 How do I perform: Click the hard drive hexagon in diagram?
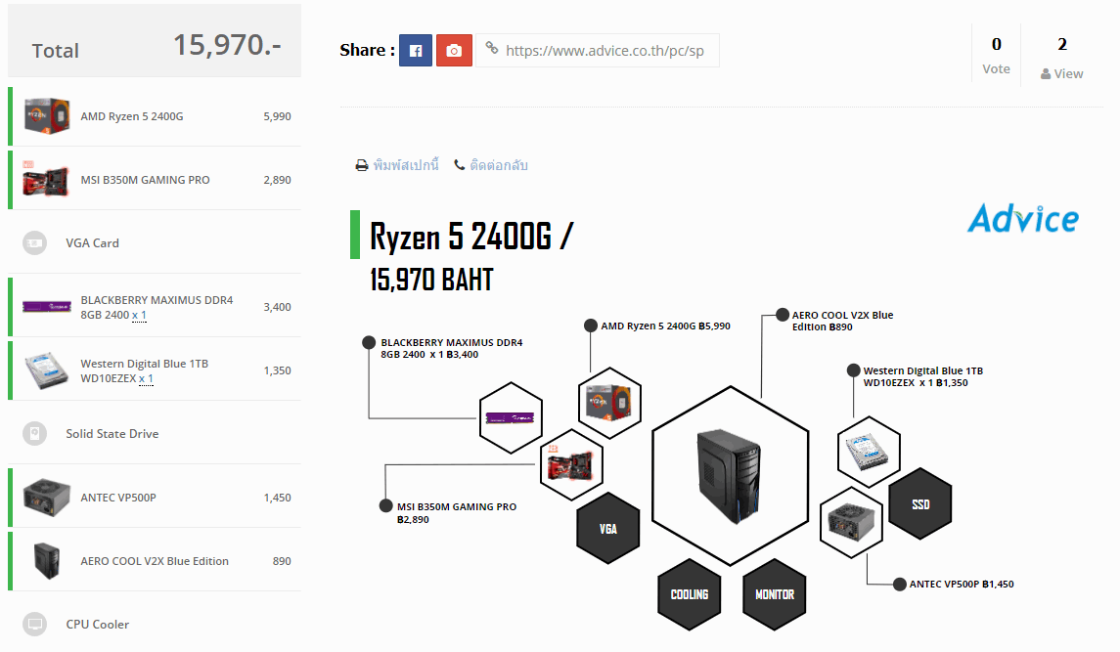coord(869,452)
